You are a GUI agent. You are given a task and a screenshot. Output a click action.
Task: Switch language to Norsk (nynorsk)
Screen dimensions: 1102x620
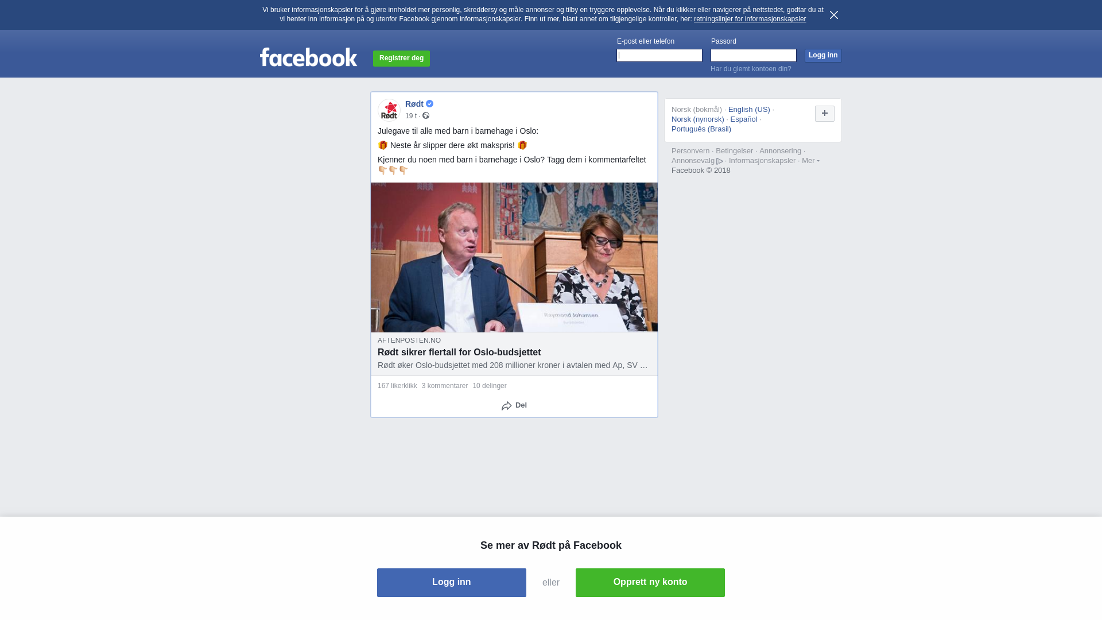698,119
